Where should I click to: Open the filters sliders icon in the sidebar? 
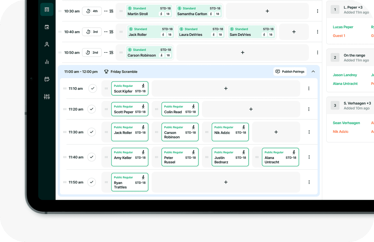(47, 97)
